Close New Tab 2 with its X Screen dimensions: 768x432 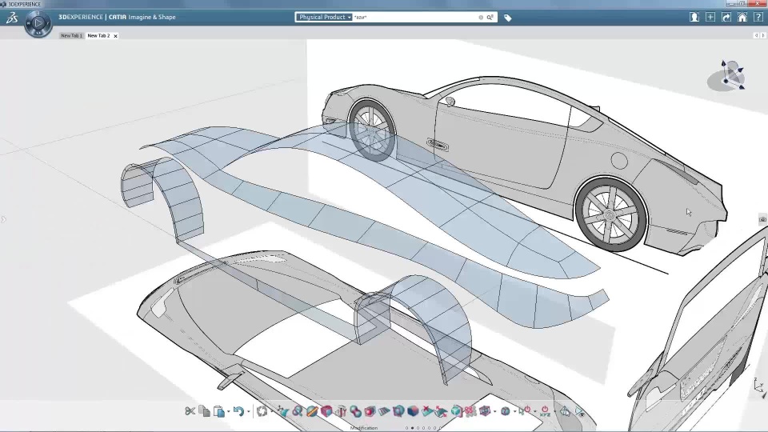coord(115,36)
